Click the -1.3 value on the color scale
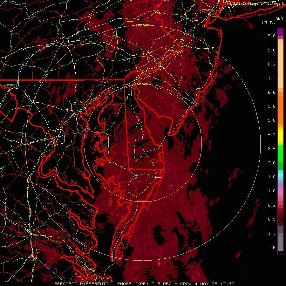 [x=270, y=233]
